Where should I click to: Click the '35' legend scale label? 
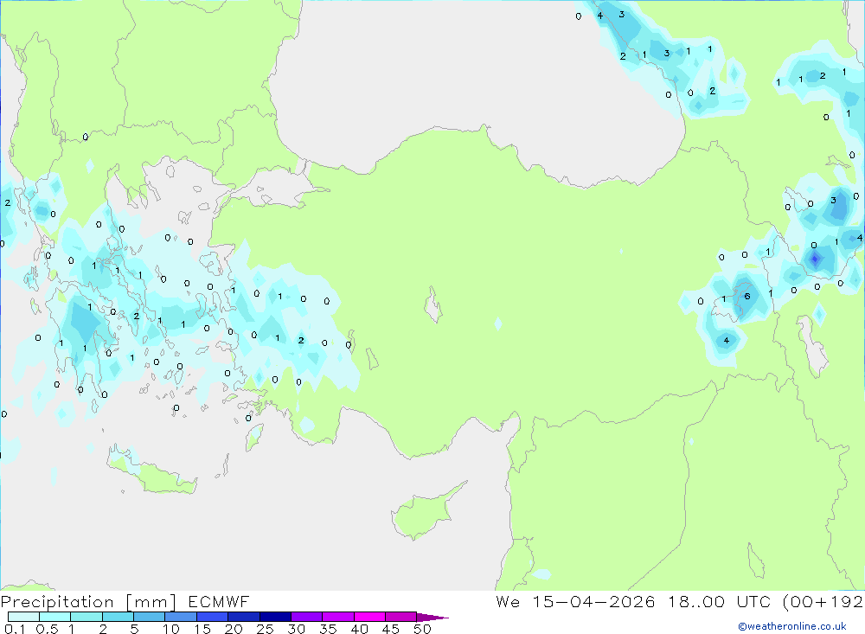tap(328, 629)
